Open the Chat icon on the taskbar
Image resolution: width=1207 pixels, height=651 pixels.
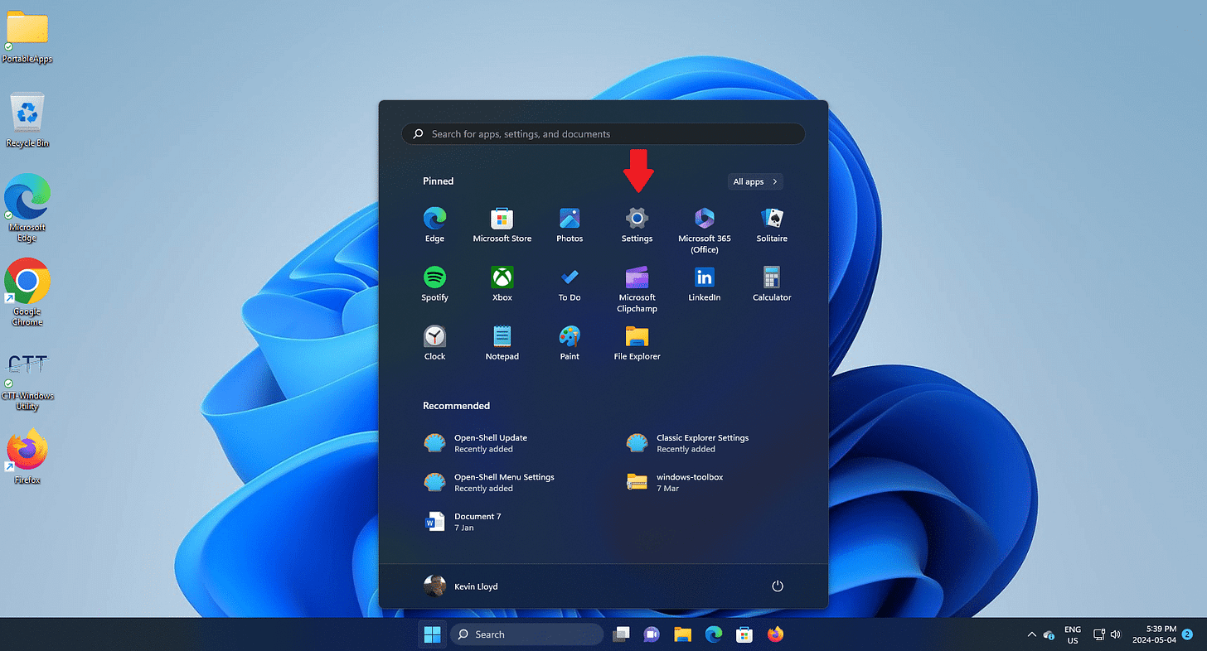pyautogui.click(x=652, y=634)
